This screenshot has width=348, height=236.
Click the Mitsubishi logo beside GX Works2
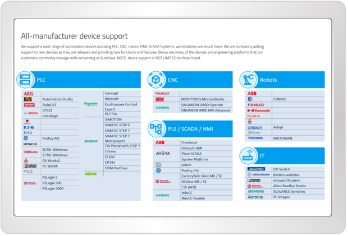(x=26, y=160)
